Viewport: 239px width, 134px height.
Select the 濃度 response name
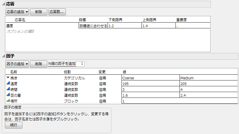click(x=10, y=26)
